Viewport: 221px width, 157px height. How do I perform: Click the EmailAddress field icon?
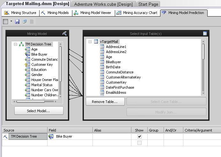[102, 92]
